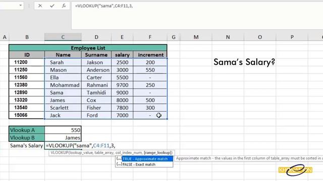Click ID cell 11560

click(27, 77)
